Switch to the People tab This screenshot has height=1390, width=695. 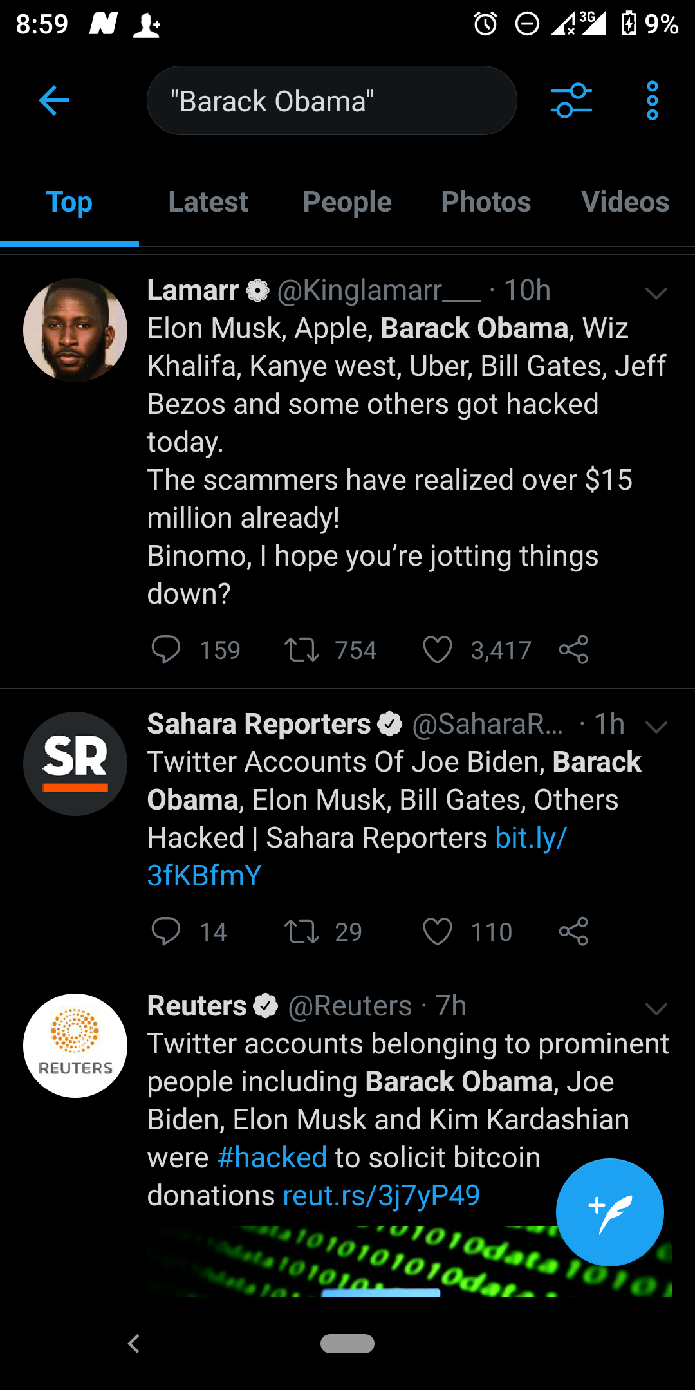(x=347, y=202)
